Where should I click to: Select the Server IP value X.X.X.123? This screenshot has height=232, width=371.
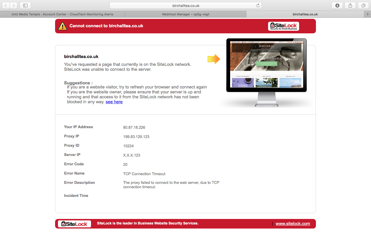[x=132, y=155]
